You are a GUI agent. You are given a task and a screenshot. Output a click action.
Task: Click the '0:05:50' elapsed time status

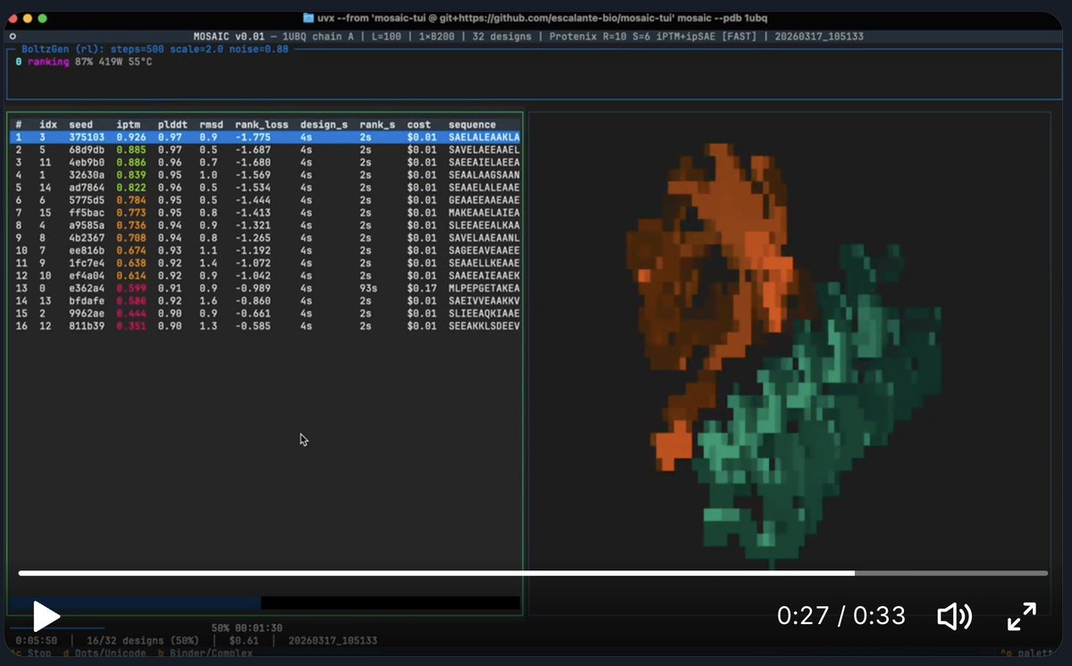(37, 641)
